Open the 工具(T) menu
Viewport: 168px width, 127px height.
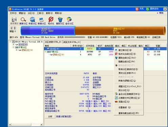pyautogui.click(x=40, y=13)
